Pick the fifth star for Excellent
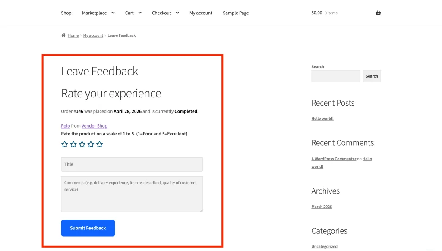Screen dimensions: 442x251 coord(100,144)
